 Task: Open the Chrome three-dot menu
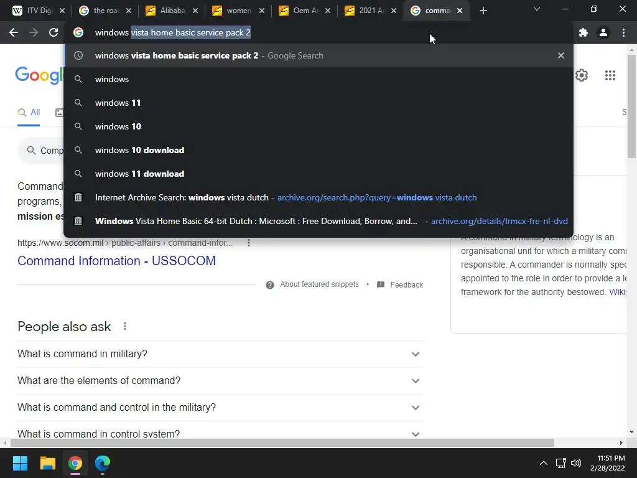coord(623,32)
